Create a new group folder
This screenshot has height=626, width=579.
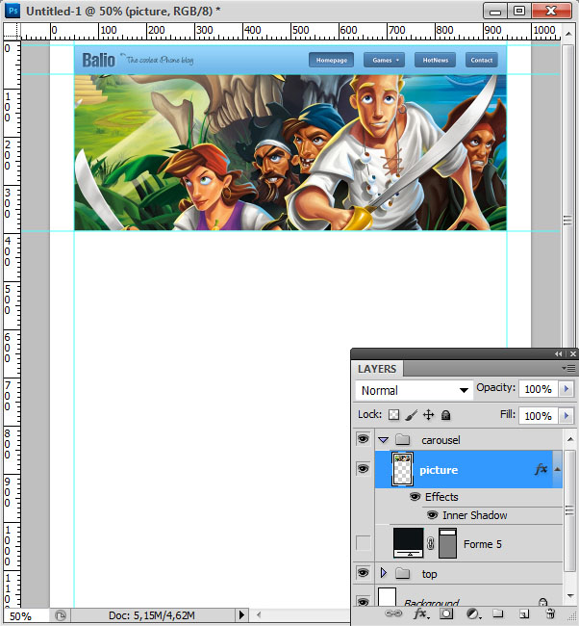pyautogui.click(x=497, y=613)
